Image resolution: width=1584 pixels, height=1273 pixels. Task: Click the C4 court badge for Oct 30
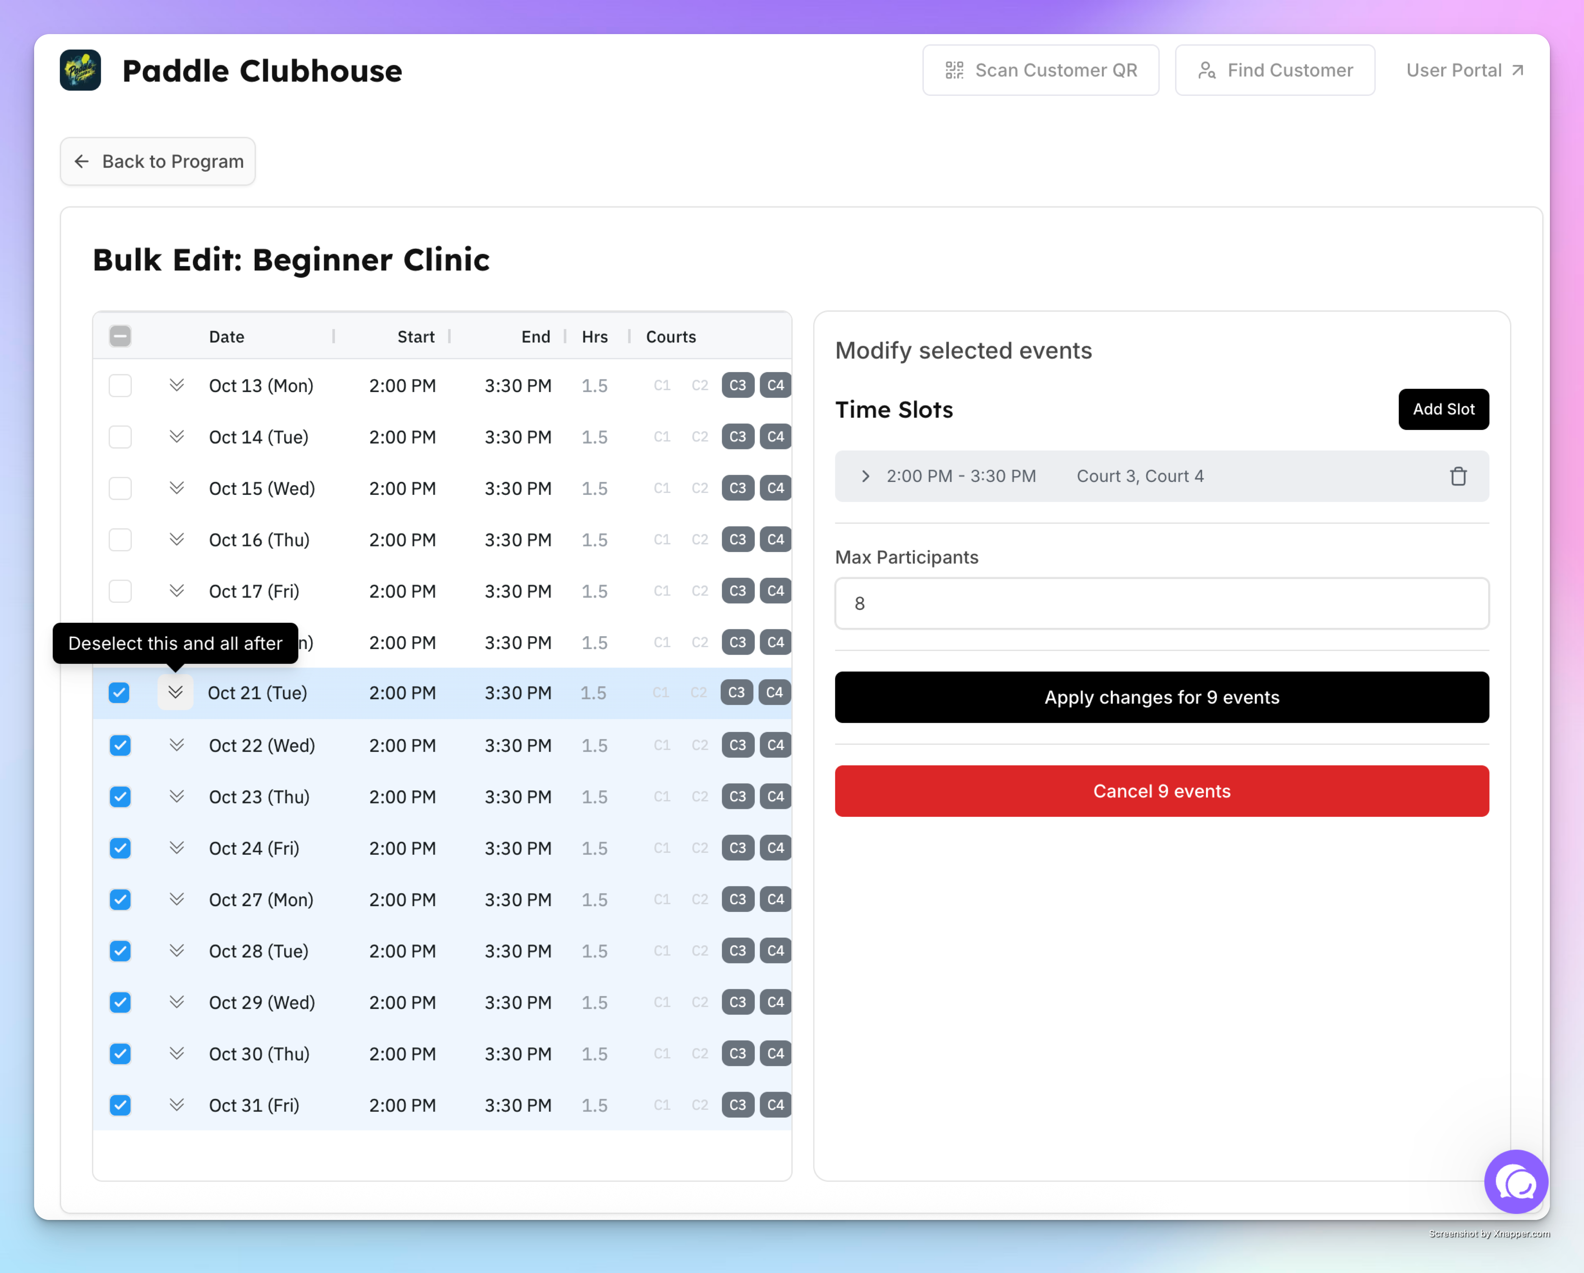tap(775, 1053)
